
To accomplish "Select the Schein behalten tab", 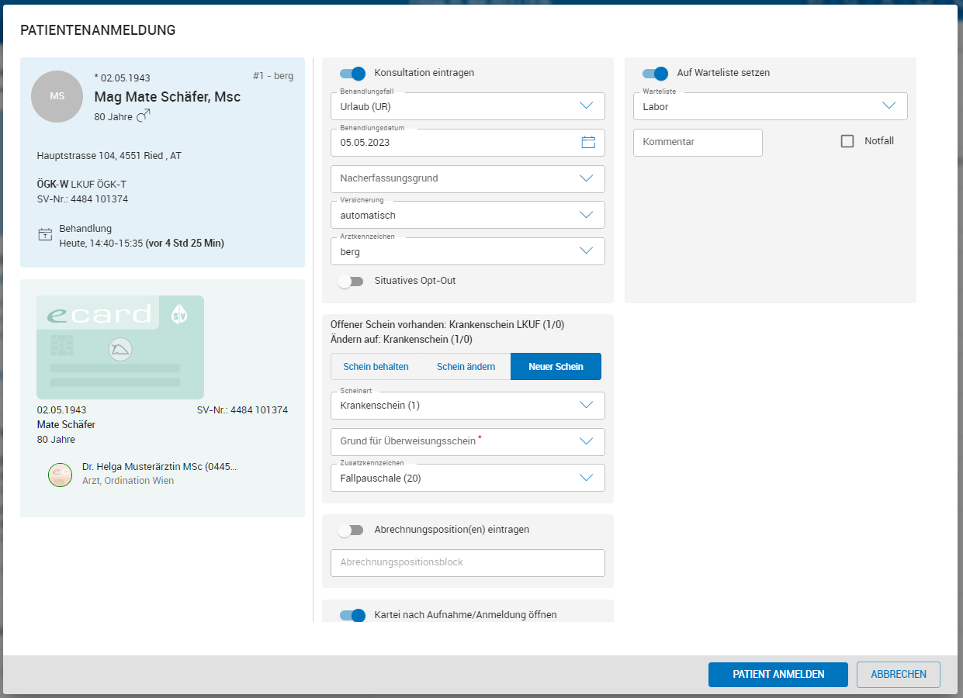I will pos(376,367).
